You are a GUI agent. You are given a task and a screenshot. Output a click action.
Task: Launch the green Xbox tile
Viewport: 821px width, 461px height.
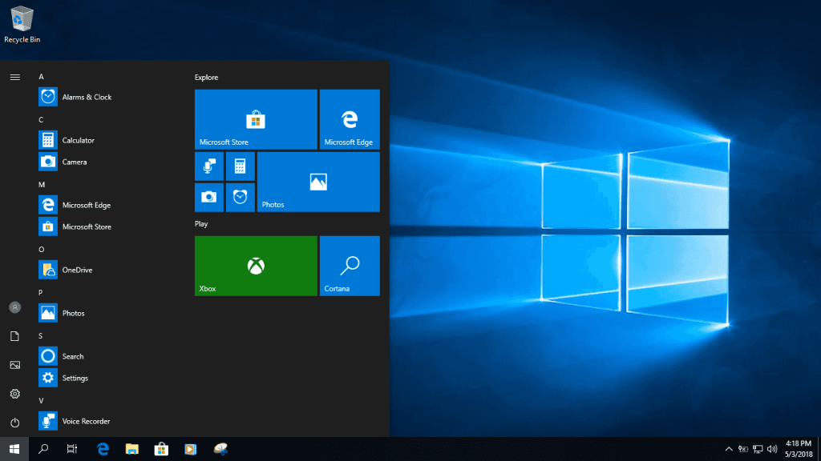point(256,266)
